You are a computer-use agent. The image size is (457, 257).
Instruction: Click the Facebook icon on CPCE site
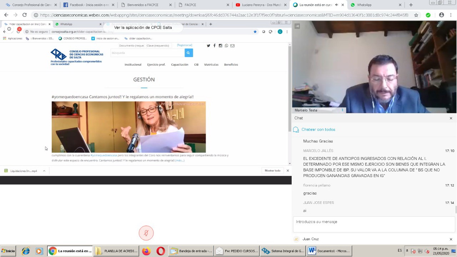coord(214,46)
